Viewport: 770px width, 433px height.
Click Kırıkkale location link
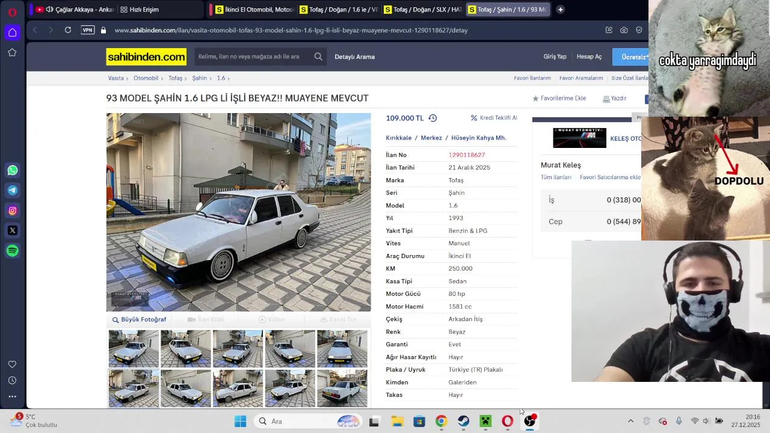[399, 138]
